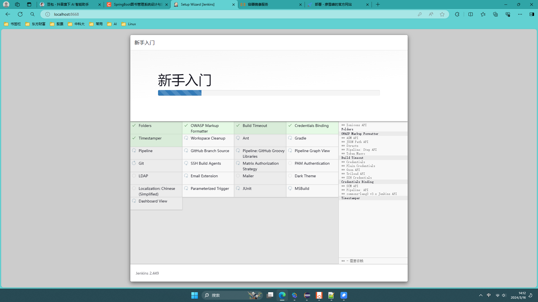Open browser extensions puzzle icon
Screen dimensions: 538x302
point(457,14)
